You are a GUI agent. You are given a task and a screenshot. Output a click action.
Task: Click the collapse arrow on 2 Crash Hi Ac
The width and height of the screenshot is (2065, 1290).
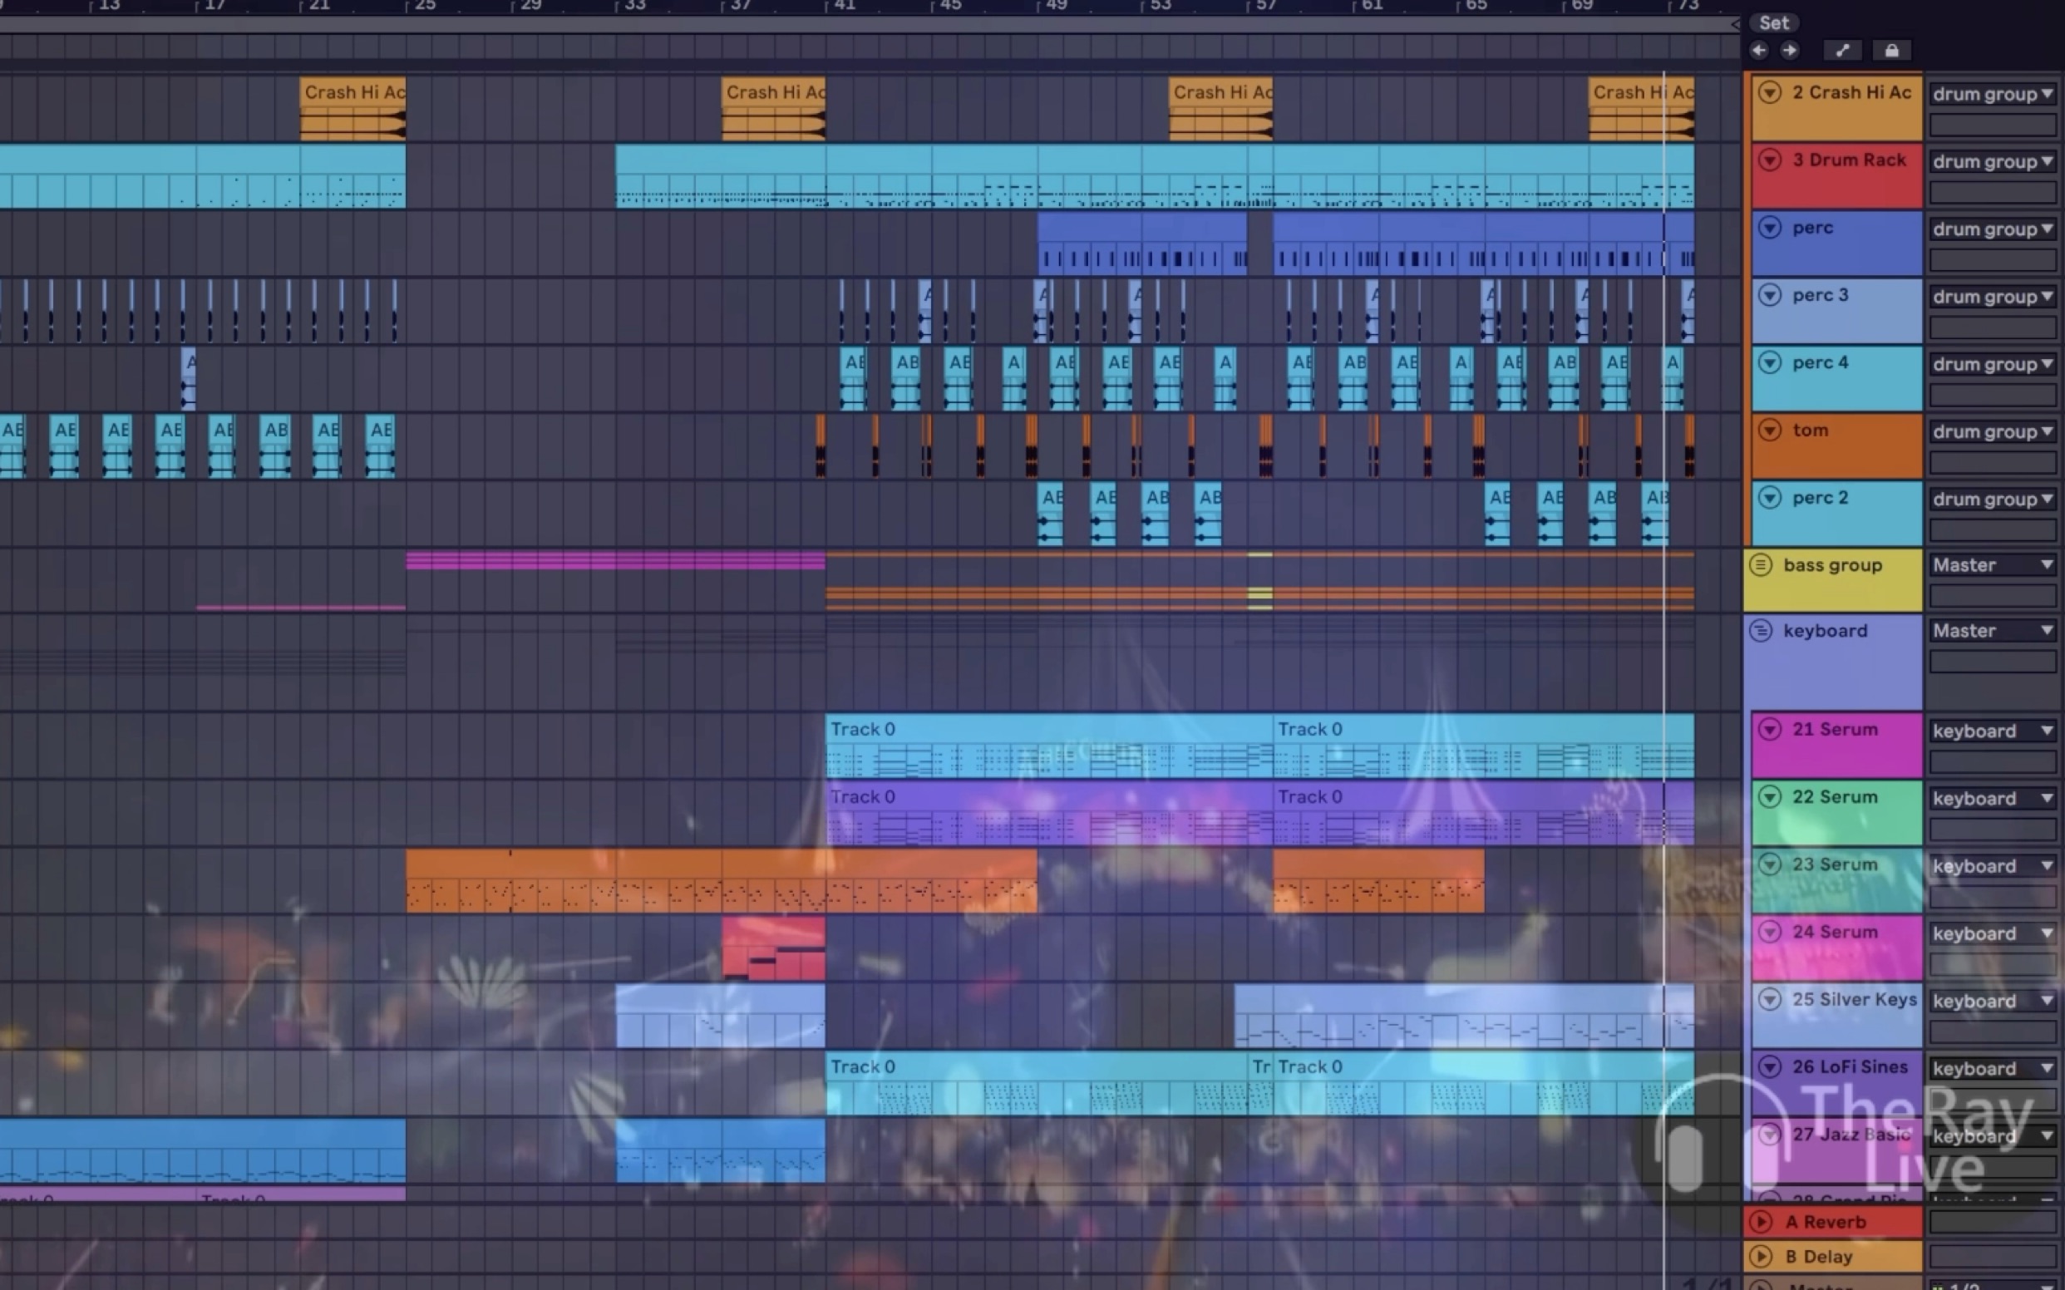[x=1771, y=92]
